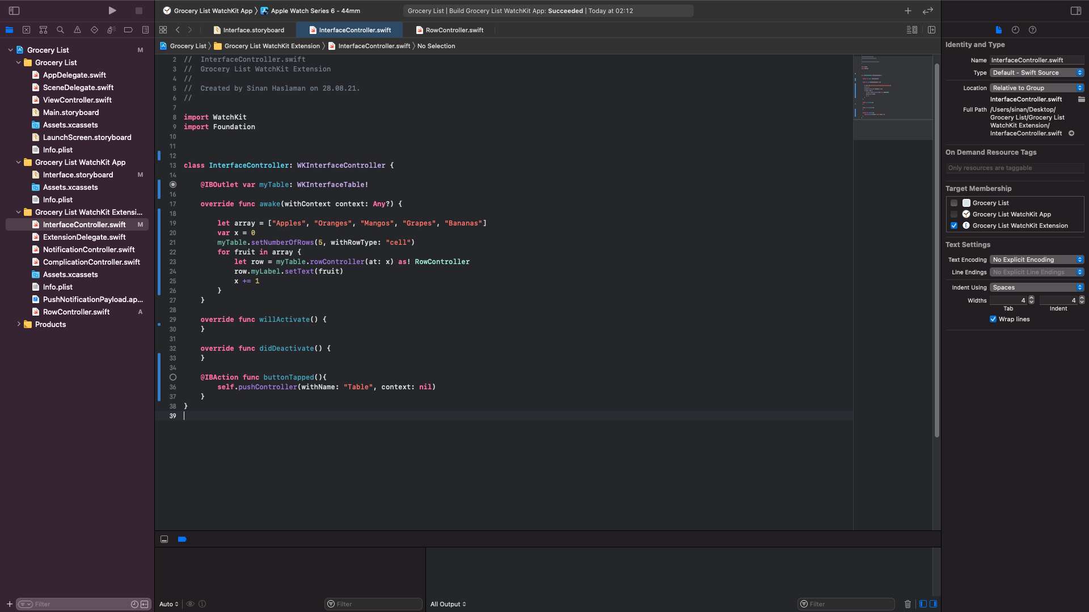This screenshot has width=1089, height=612.
Task: Open the Find navigator magnifier icon
Action: (x=60, y=29)
